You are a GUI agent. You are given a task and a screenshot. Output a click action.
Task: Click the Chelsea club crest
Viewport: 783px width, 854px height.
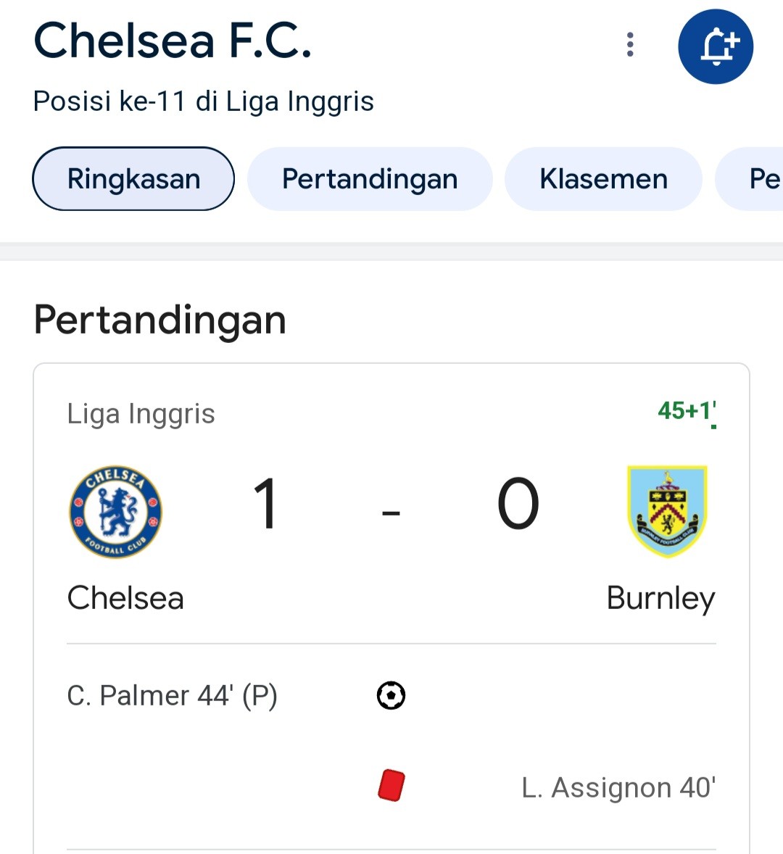click(115, 511)
